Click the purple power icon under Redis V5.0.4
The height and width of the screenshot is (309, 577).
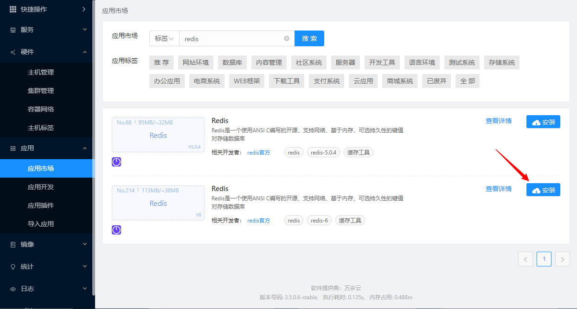click(116, 162)
